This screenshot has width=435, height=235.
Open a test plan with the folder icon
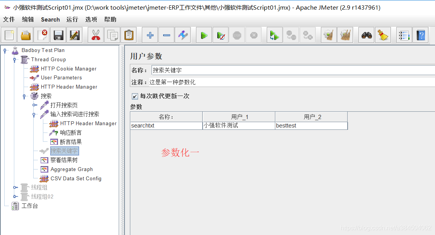pos(26,35)
